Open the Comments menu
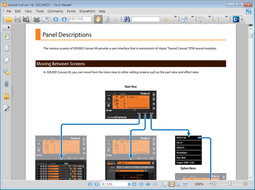This screenshot has width=255, height=190. [55, 11]
